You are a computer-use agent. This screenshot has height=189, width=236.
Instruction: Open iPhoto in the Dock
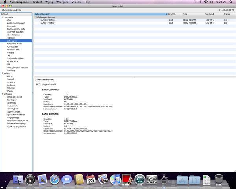[103, 180]
